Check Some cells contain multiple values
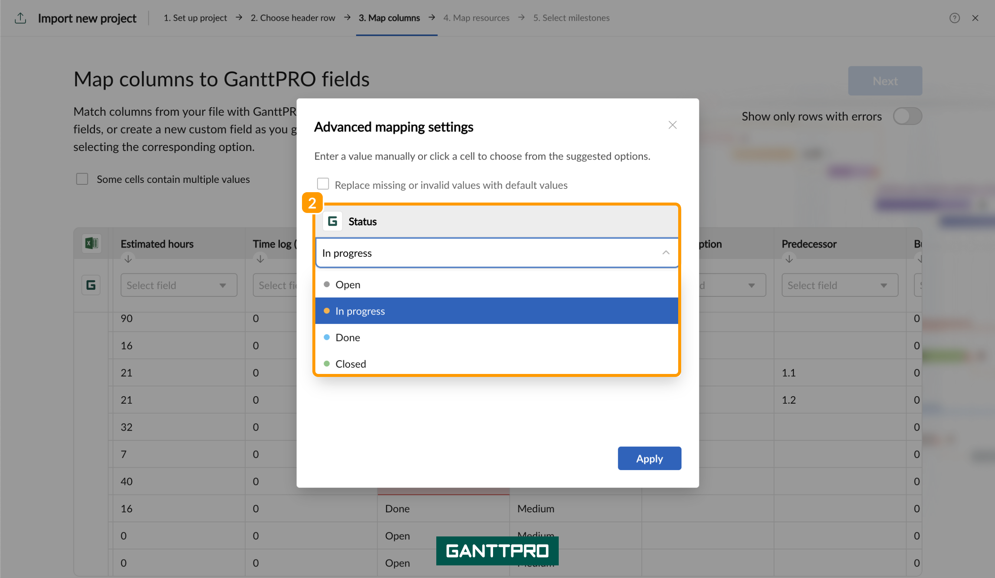The image size is (995, 578). [x=82, y=179]
